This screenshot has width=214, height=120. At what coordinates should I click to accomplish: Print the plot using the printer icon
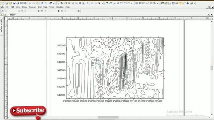pos(18,3)
